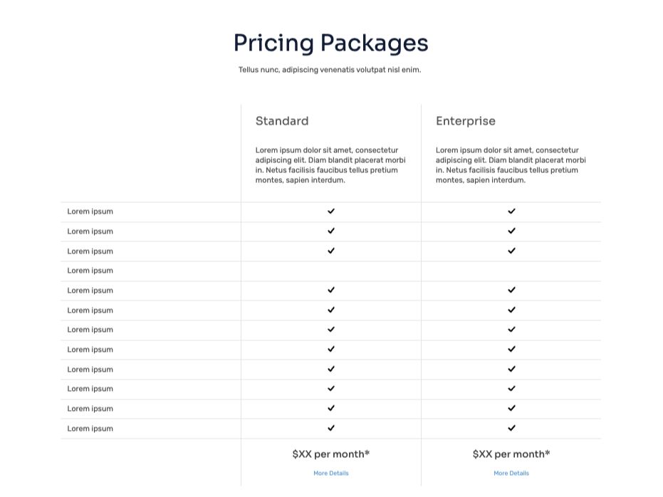Click the first Lorem ipsum row label
This screenshot has width=663, height=497.
point(90,211)
